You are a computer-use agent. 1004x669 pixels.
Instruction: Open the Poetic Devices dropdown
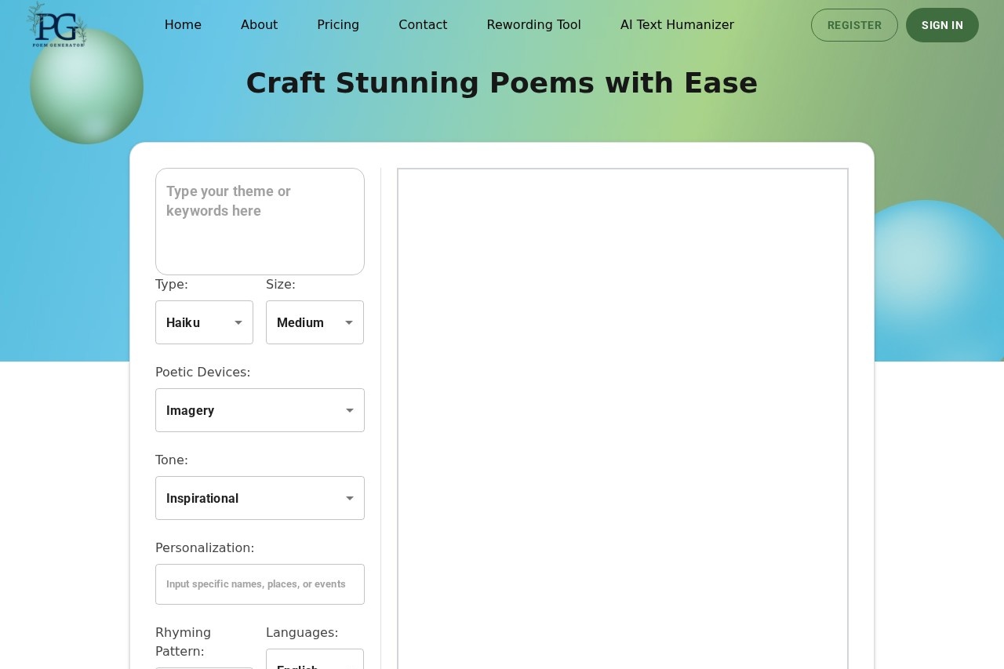(x=260, y=410)
